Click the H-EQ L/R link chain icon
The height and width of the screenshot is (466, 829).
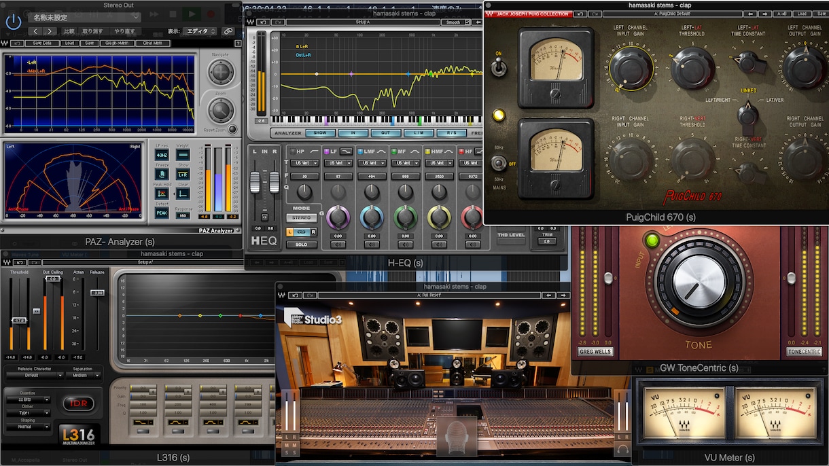301,233
